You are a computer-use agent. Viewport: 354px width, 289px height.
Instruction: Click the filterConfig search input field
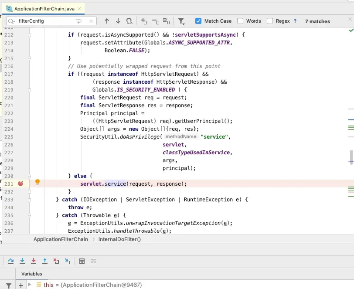[51, 21]
